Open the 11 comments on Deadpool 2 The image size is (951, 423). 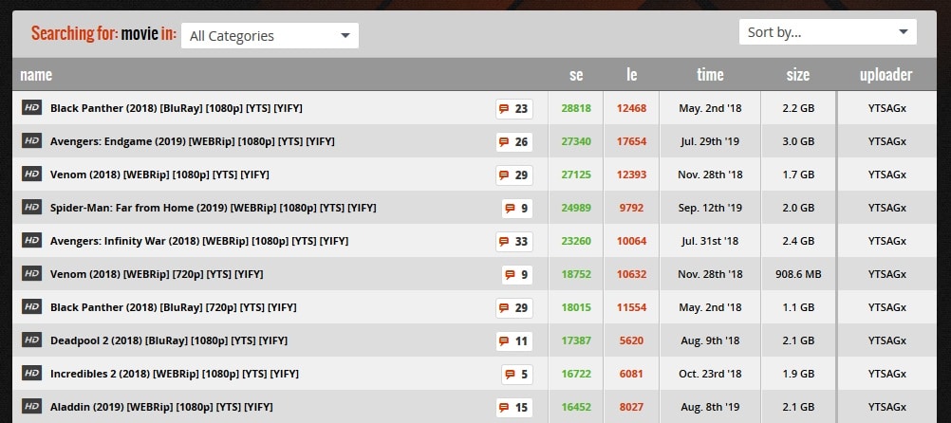513,341
